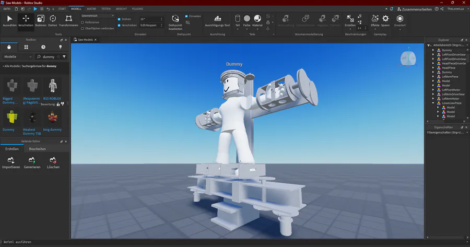The image size is (470, 247).
Task: Click Generieren in the terrain editor
Action: click(x=32, y=163)
